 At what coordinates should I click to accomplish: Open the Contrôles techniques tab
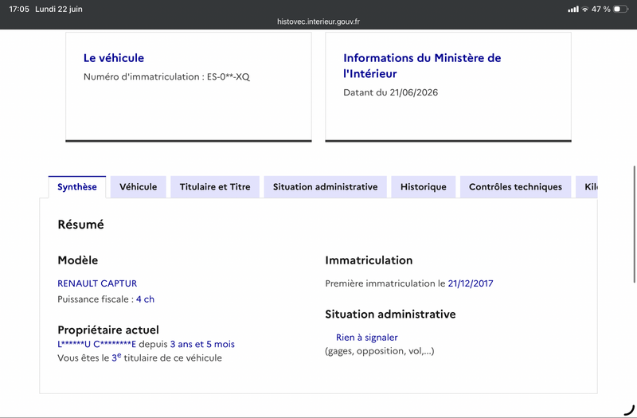(x=515, y=187)
